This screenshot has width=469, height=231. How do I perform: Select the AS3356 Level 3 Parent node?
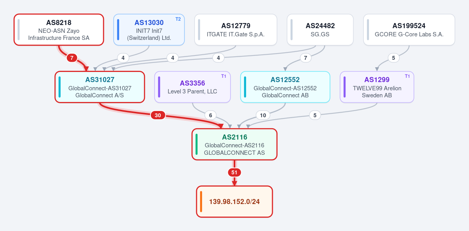[192, 87]
